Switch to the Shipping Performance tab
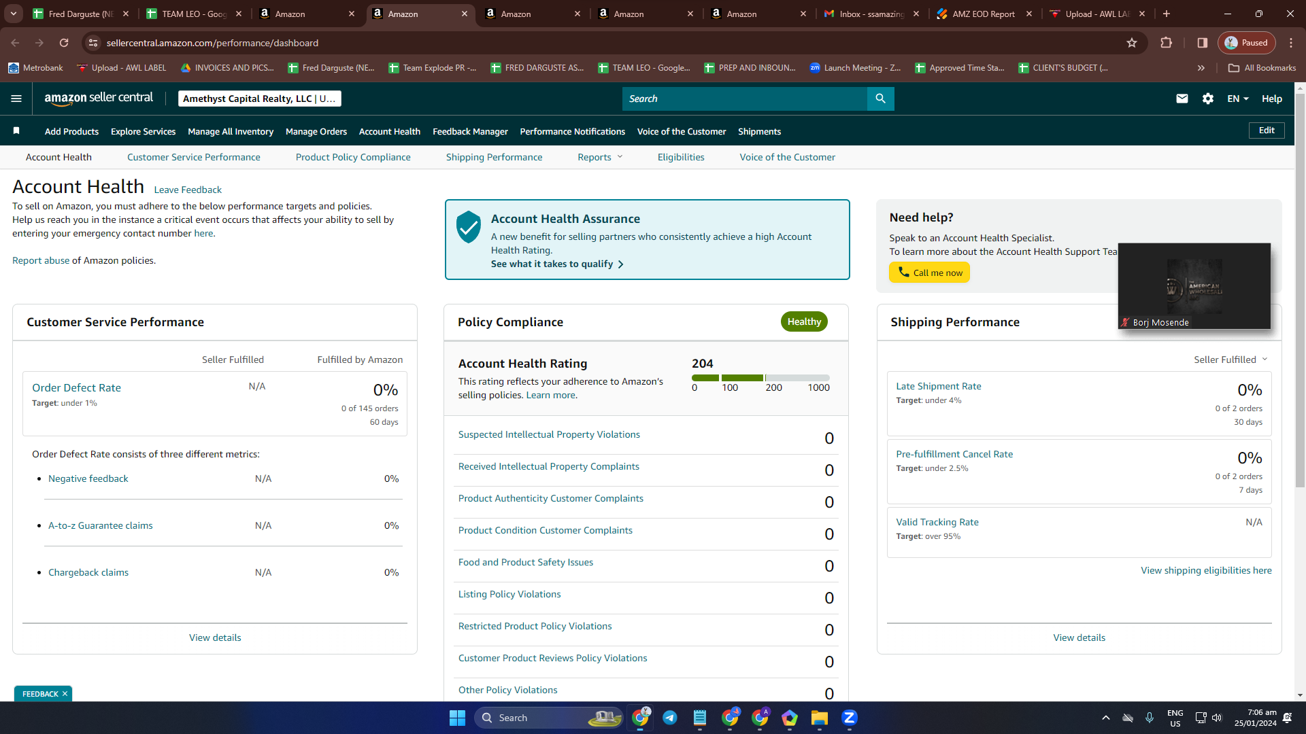 [x=495, y=157]
